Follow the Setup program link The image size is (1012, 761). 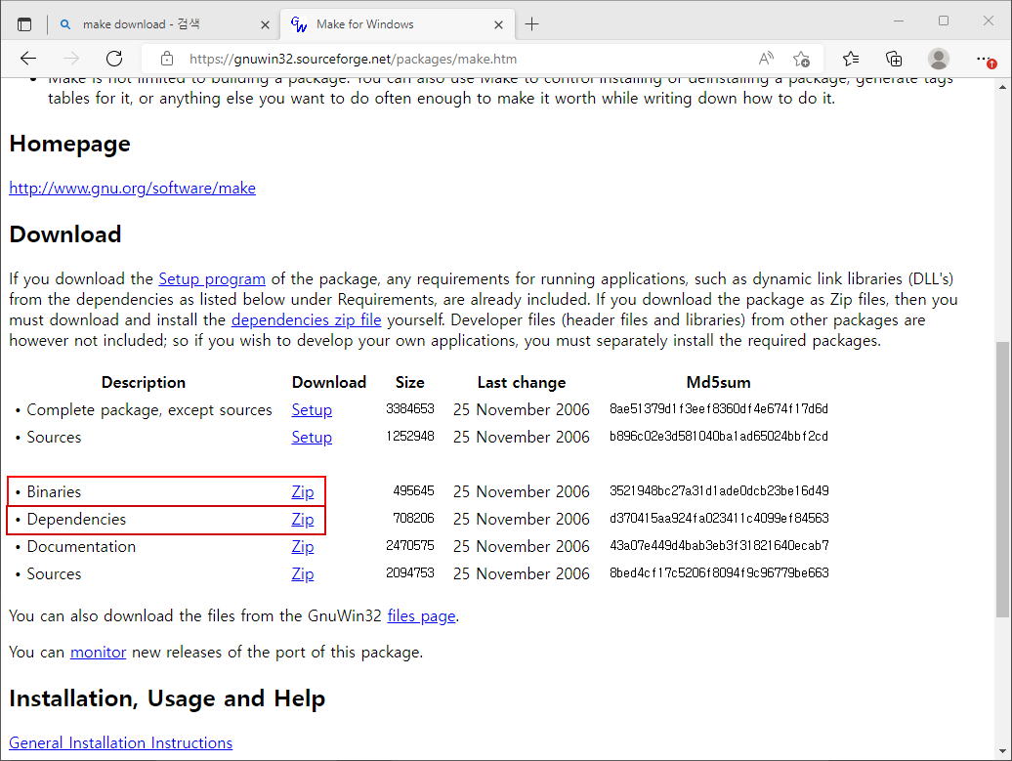tap(212, 278)
